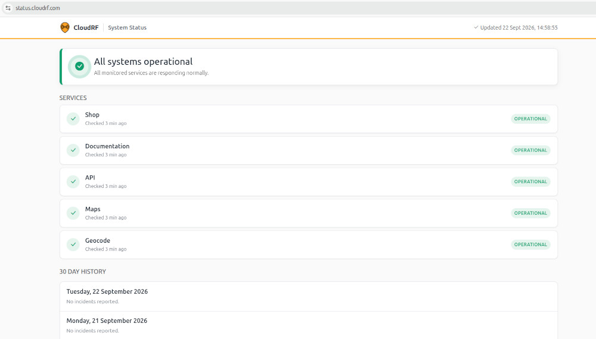596x339 pixels.
Task: Select the Documentation service name
Action: pyautogui.click(x=107, y=146)
